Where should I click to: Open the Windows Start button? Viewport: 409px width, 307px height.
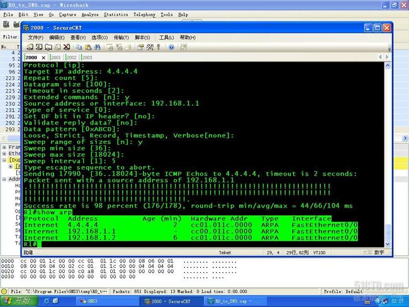[x=18, y=301]
